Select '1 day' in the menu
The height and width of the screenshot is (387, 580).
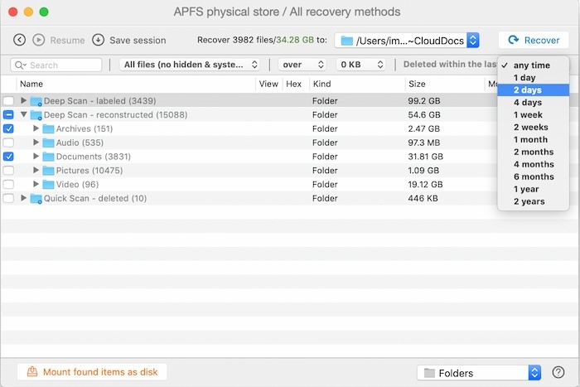tap(533, 78)
